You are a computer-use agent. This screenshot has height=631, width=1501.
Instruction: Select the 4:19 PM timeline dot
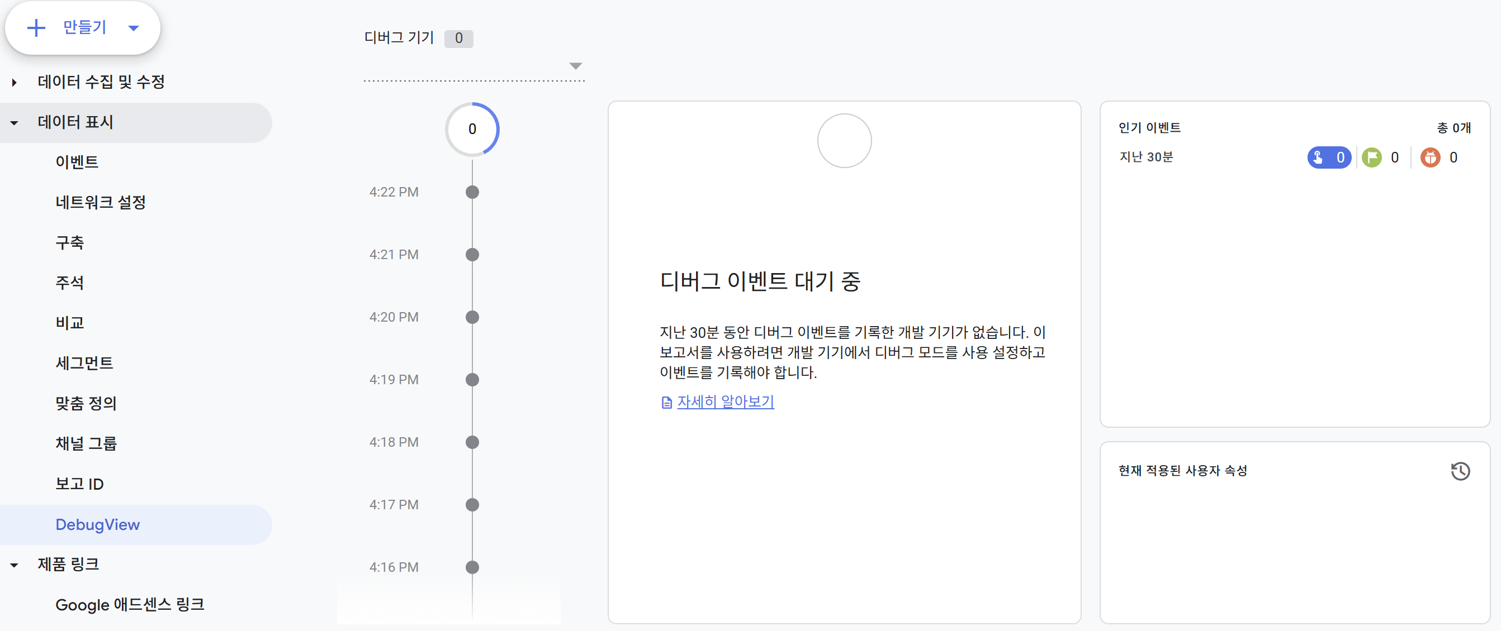point(472,380)
